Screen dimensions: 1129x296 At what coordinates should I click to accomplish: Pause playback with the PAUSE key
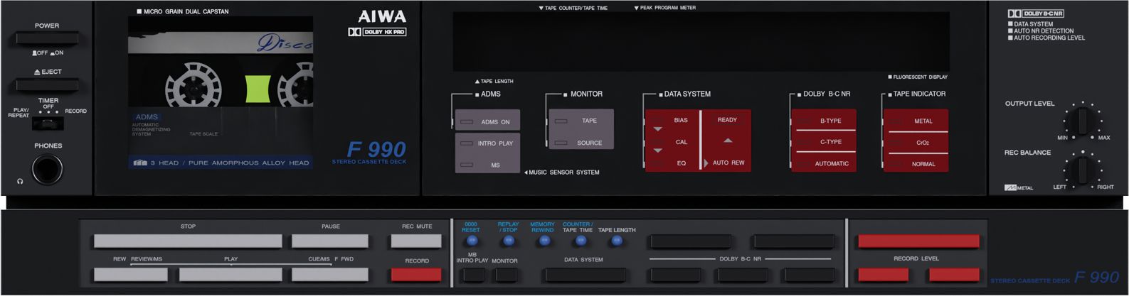tap(330, 241)
